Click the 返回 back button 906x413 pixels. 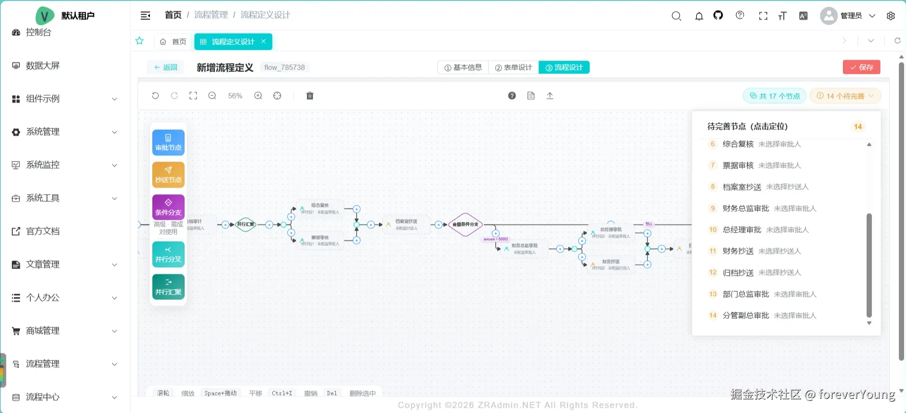pos(166,67)
